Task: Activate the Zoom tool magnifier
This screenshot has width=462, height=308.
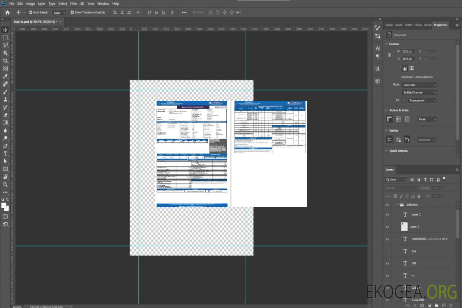Action: coord(6,184)
